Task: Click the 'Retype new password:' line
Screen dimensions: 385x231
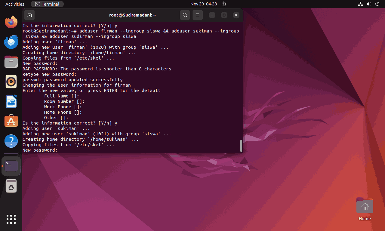Action: point(50,74)
